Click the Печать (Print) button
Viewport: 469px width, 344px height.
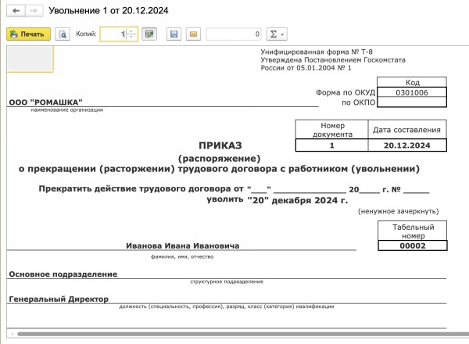click(28, 34)
